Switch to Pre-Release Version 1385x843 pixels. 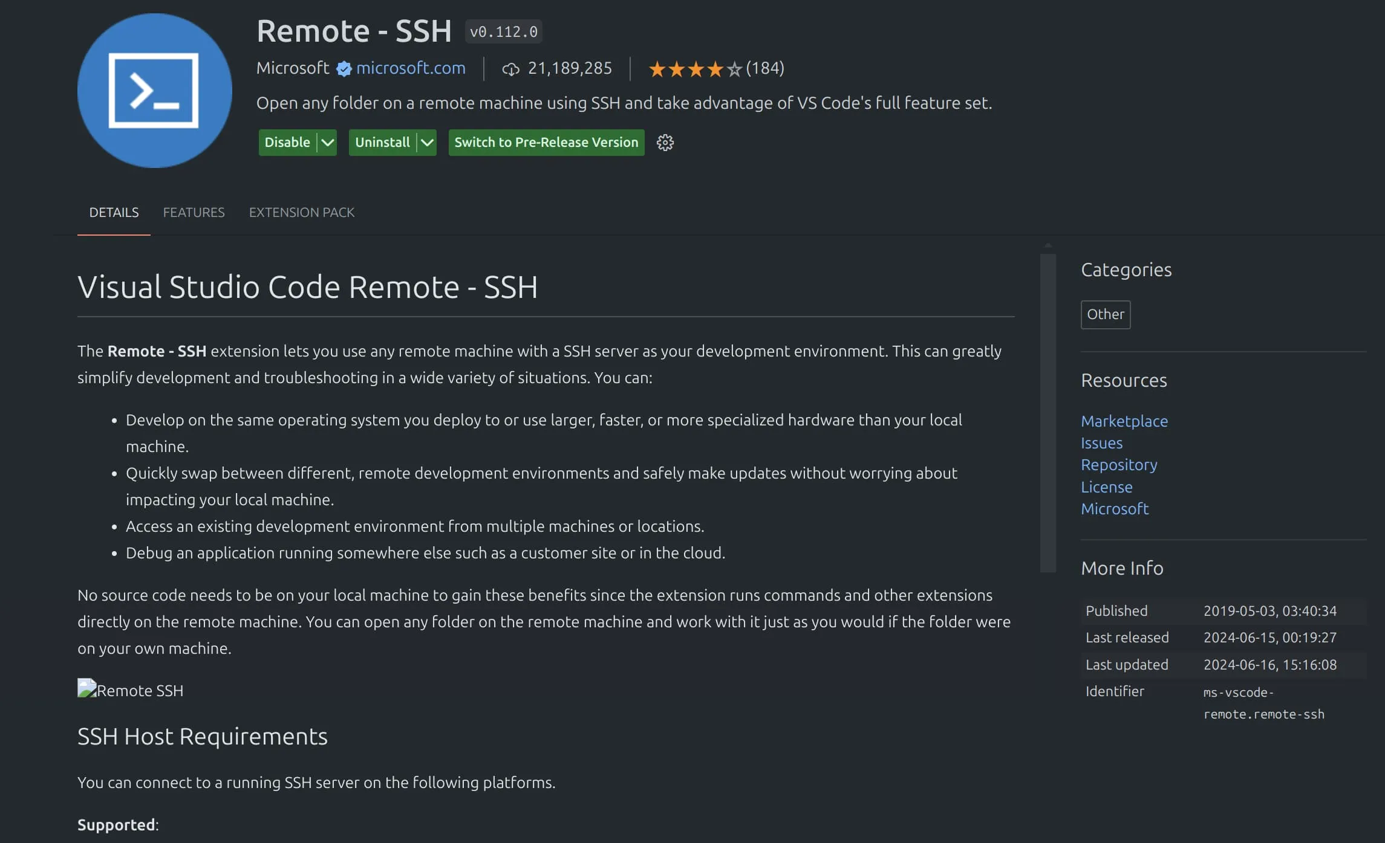click(x=546, y=143)
